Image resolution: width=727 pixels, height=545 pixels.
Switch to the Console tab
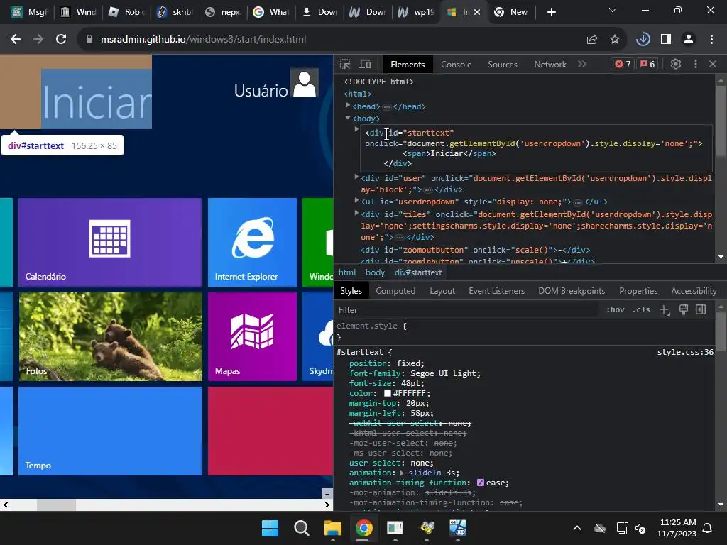click(x=456, y=65)
